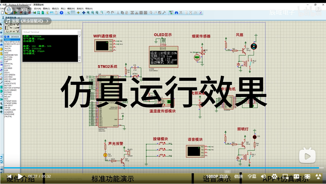Open the 库(L) menu
Screen dimensions: 326x184
point(63,9)
